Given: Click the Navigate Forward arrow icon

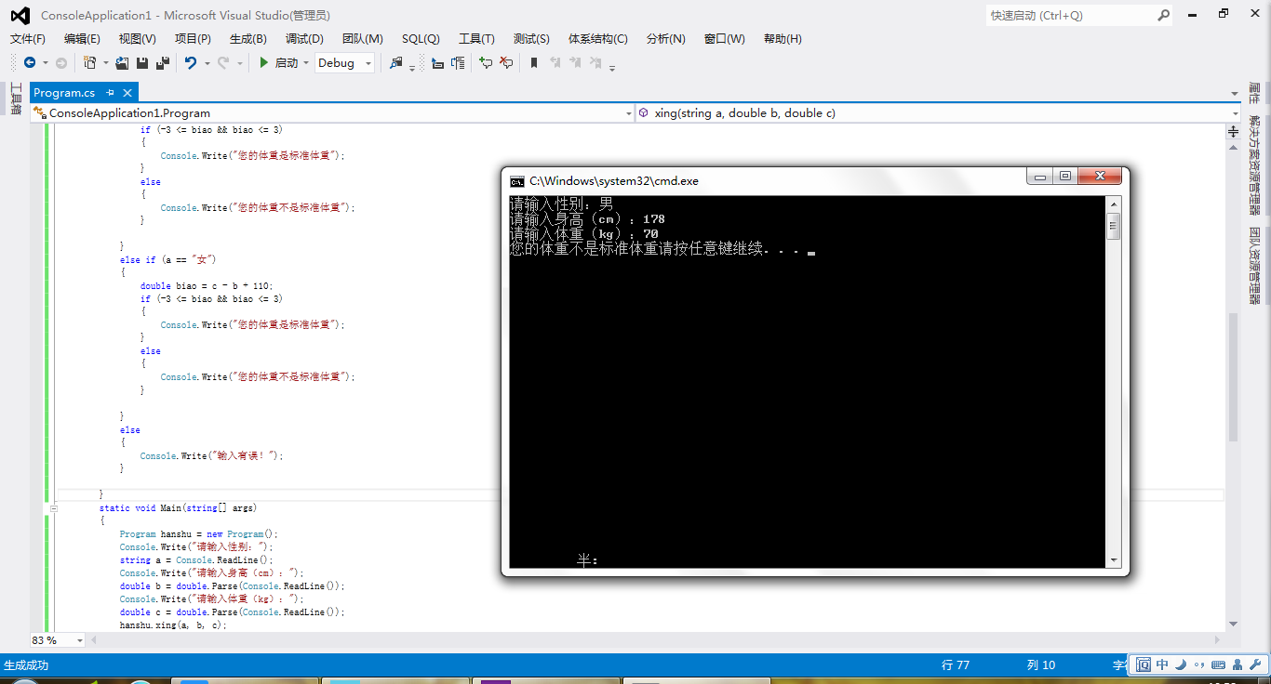Looking at the screenshot, I should pyautogui.click(x=61, y=63).
